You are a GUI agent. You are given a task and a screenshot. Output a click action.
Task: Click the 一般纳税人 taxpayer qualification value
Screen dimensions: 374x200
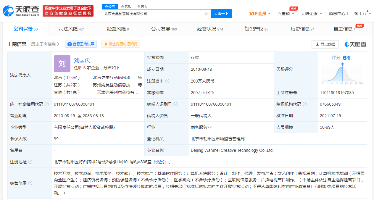[201, 116]
